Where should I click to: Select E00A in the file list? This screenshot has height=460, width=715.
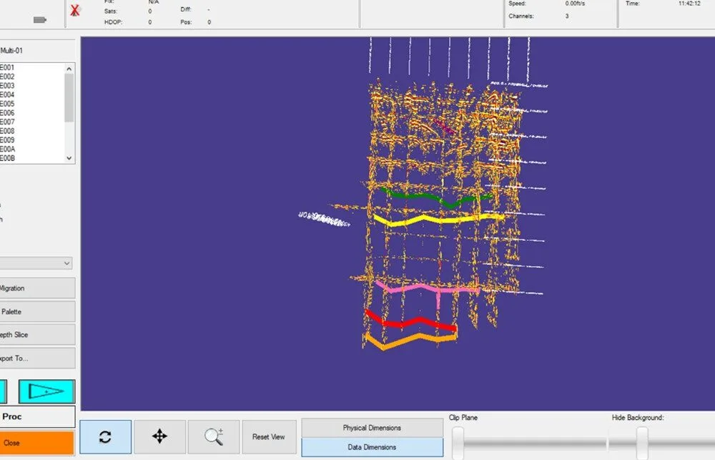click(x=7, y=150)
